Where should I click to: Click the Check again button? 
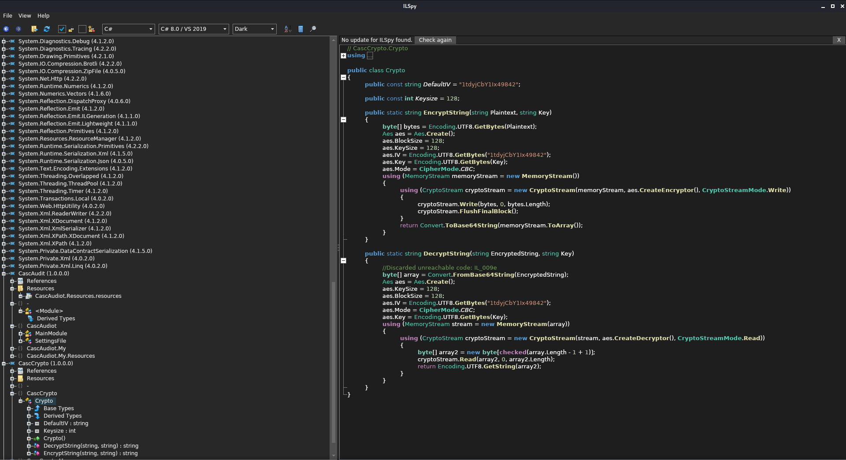point(435,40)
